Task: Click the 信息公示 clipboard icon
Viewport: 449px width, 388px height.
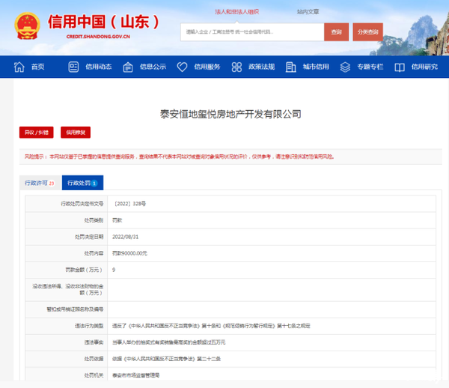Action: pyautogui.click(x=128, y=67)
